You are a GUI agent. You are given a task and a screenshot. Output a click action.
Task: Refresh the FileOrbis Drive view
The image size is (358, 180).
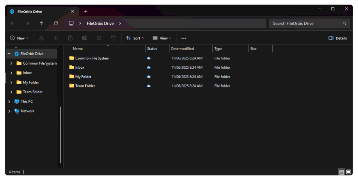56,23
